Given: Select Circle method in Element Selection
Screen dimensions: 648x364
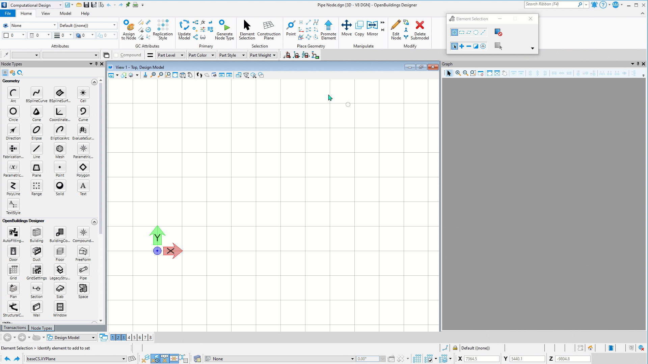Looking at the screenshot, I should [x=476, y=32].
